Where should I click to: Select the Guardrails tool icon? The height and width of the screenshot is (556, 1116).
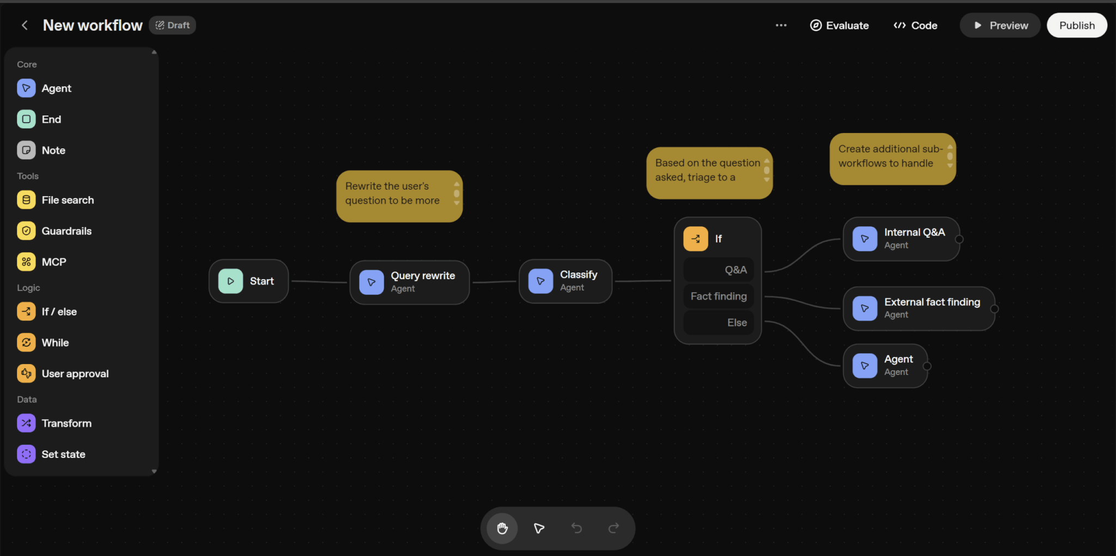(x=26, y=231)
